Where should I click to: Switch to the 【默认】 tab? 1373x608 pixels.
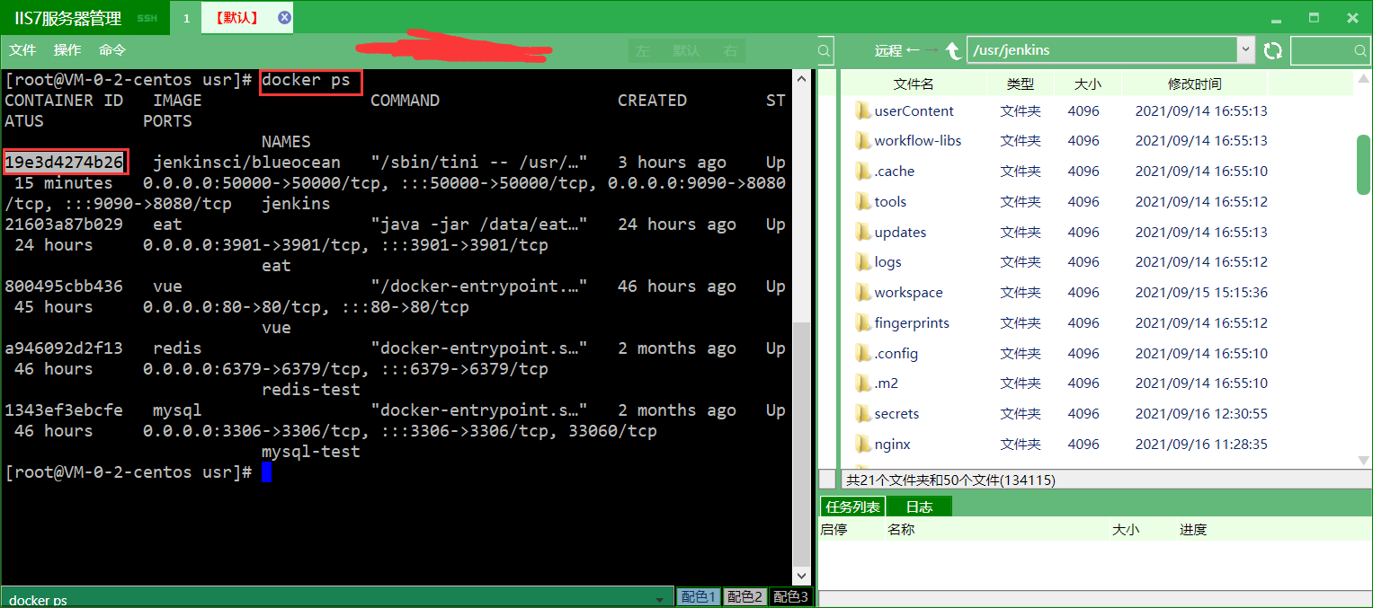point(237,17)
